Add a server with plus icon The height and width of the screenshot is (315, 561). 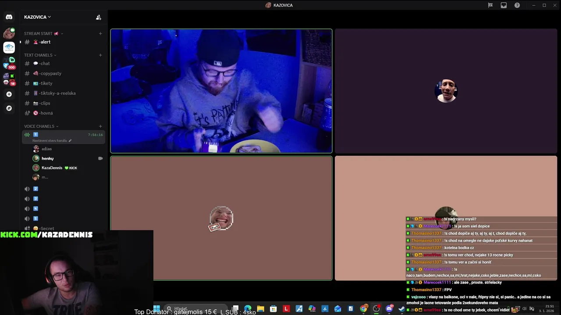9,94
